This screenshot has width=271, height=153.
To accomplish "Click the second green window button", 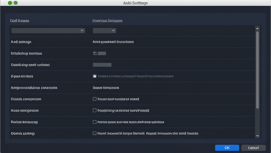I will tap(16, 3).
